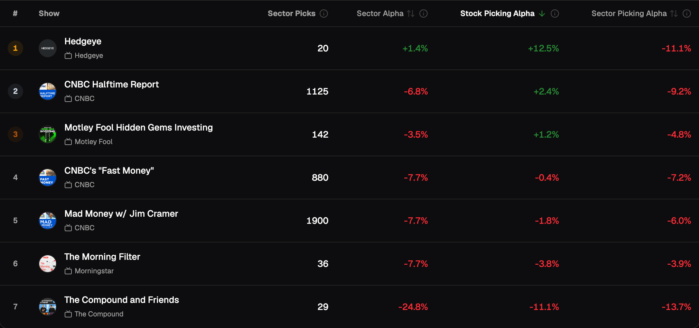Click the # column header

(x=15, y=14)
